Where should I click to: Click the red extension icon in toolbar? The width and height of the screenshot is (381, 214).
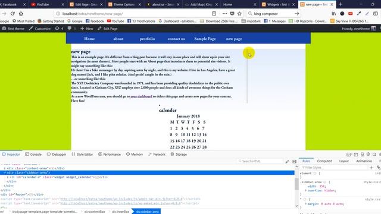pyautogui.click(x=351, y=14)
